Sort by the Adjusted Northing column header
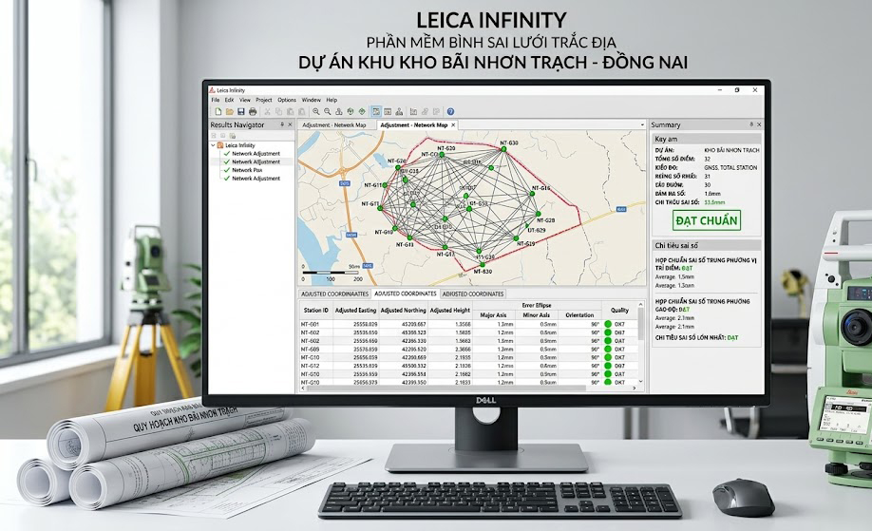872x531 pixels. tap(403, 311)
